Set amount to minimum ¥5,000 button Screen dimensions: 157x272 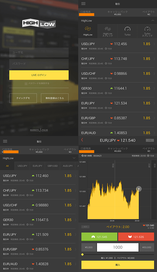point(89,247)
